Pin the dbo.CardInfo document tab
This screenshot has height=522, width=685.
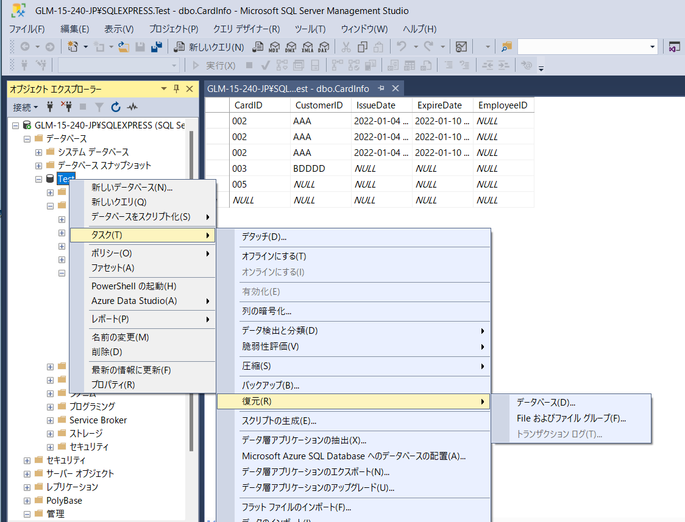(x=382, y=88)
